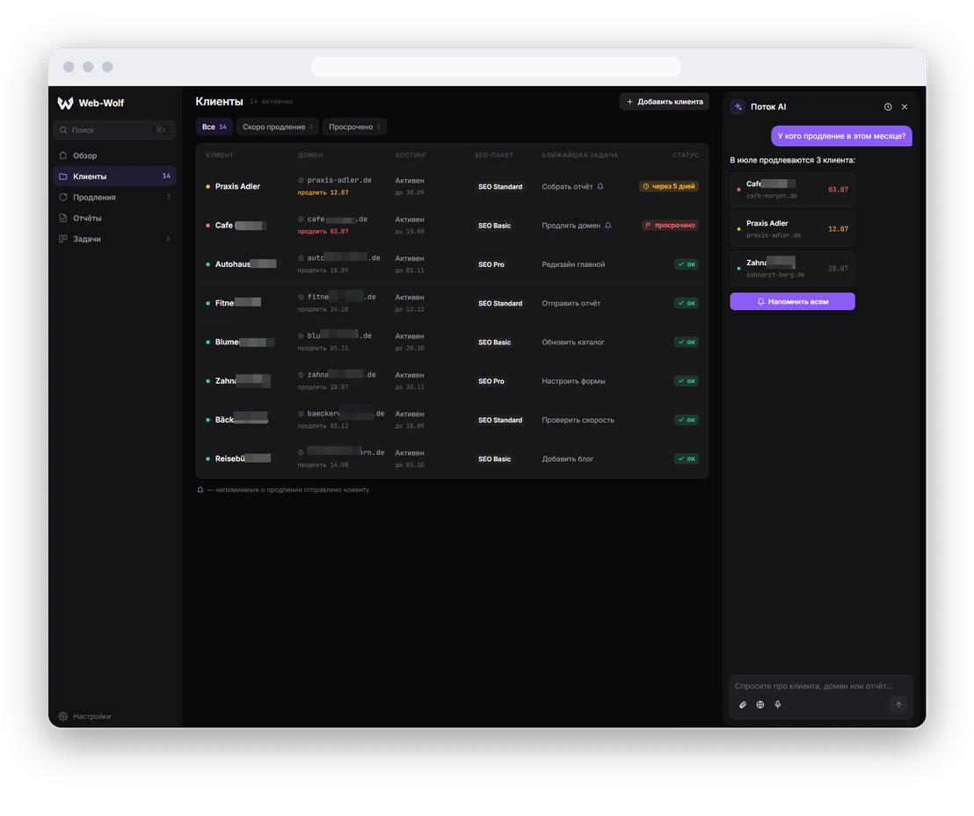Screen dimensions: 974x816
Task: Click the Редизайн главной task
Action: coord(573,264)
